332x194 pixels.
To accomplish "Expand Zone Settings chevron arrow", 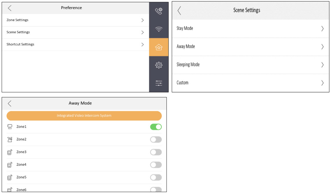I will click(142, 20).
